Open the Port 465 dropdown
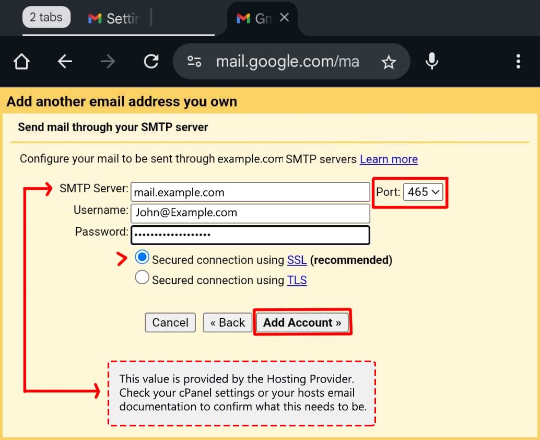The width and height of the screenshot is (540, 440). pyautogui.click(x=424, y=192)
